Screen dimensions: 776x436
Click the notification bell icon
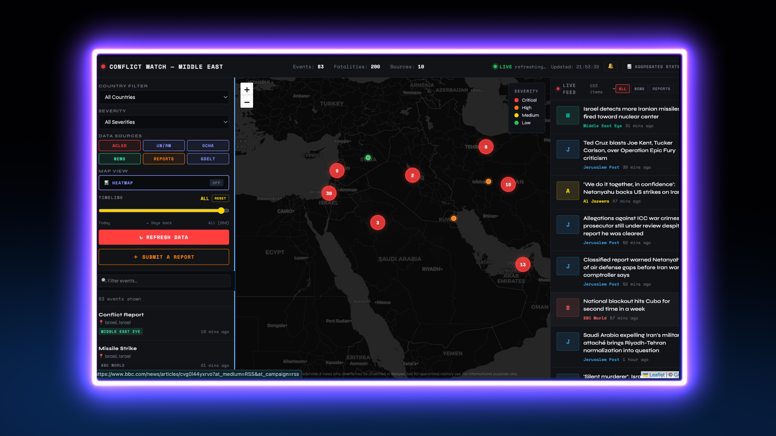click(610, 66)
